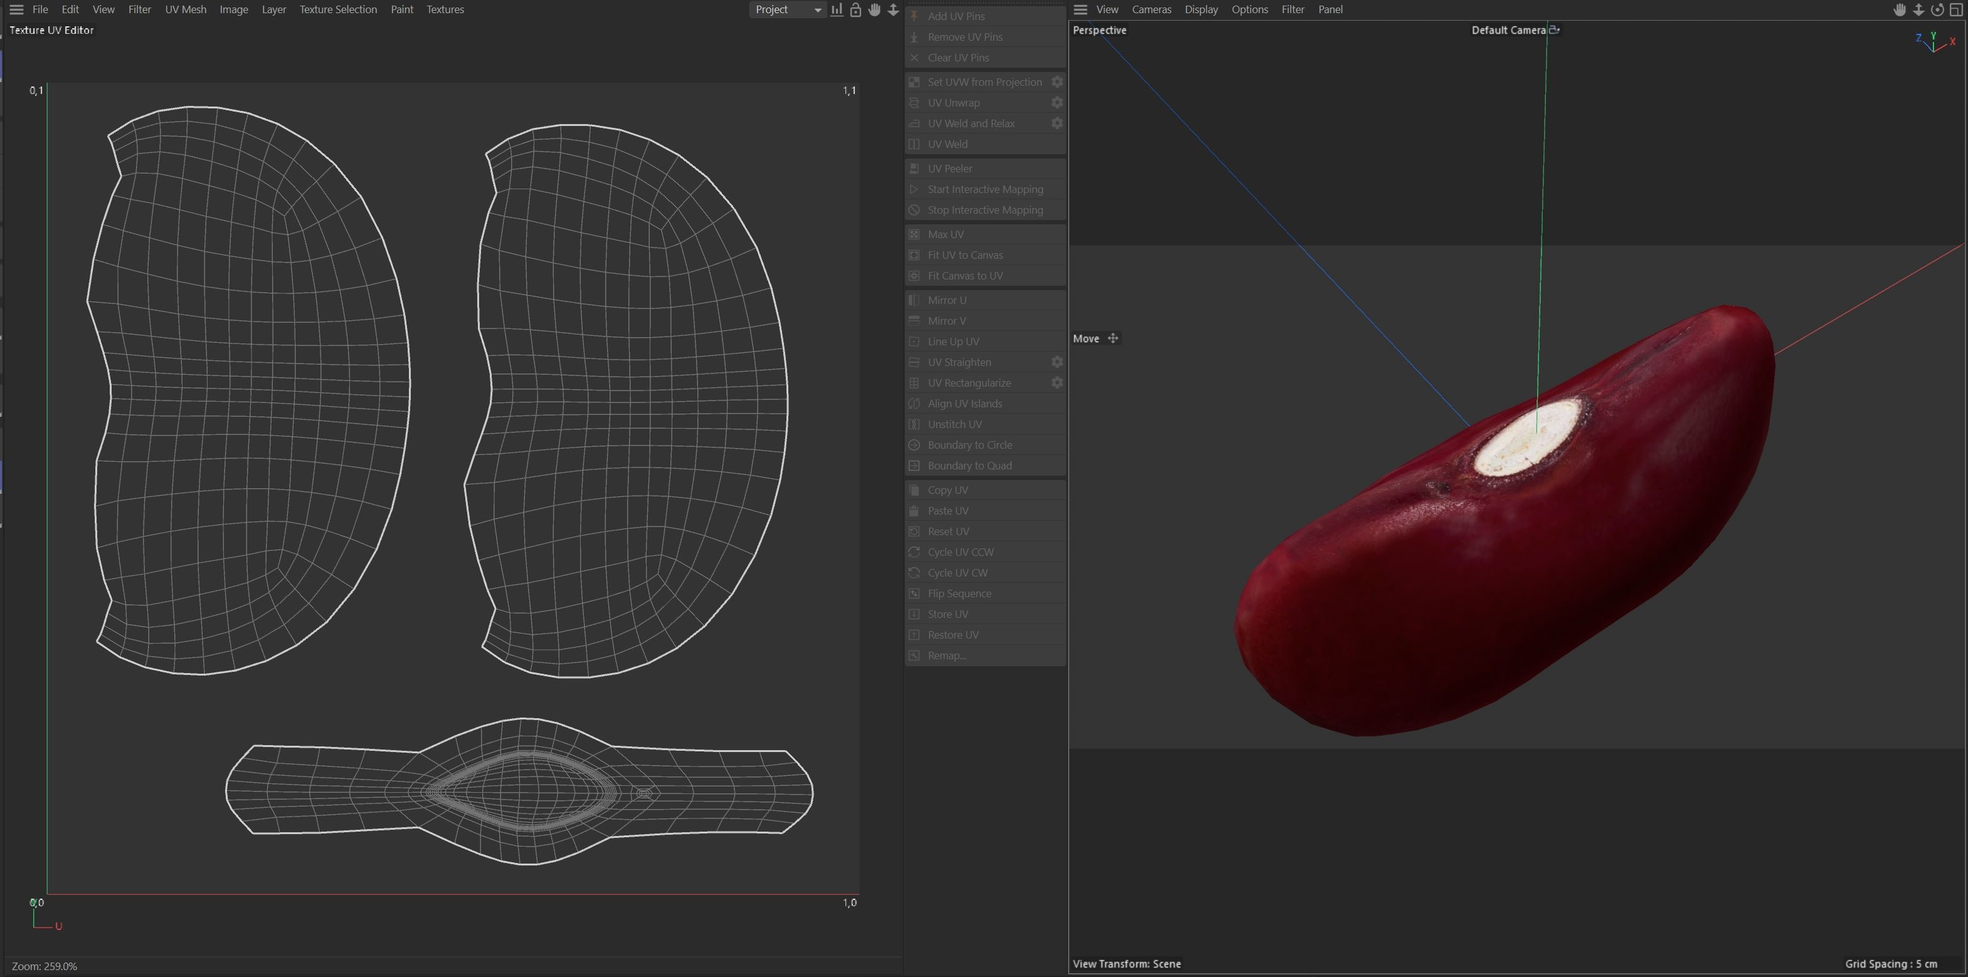
Task: Click the Mirror V icon
Action: coord(914,320)
